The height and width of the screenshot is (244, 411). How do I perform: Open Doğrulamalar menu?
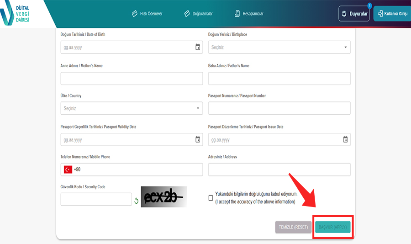[x=199, y=14]
